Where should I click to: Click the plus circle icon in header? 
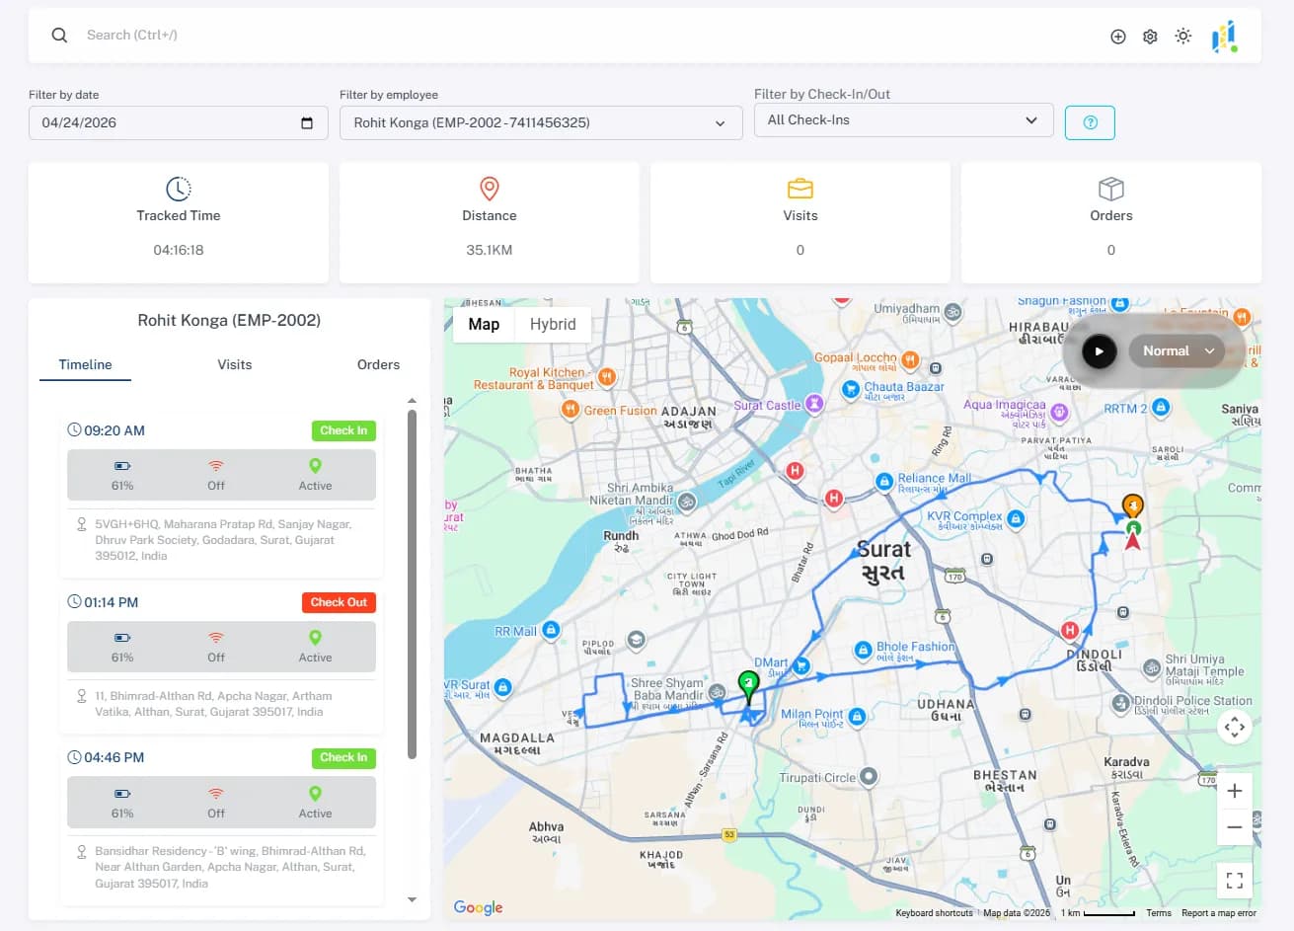(1118, 37)
